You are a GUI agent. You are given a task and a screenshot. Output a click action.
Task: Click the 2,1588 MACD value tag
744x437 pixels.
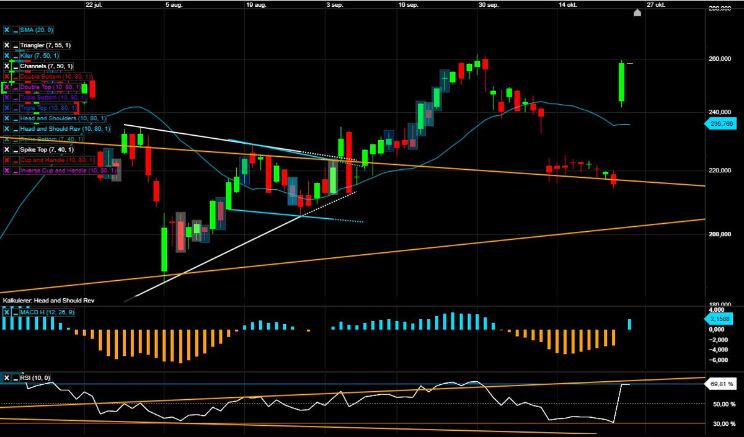(x=718, y=319)
